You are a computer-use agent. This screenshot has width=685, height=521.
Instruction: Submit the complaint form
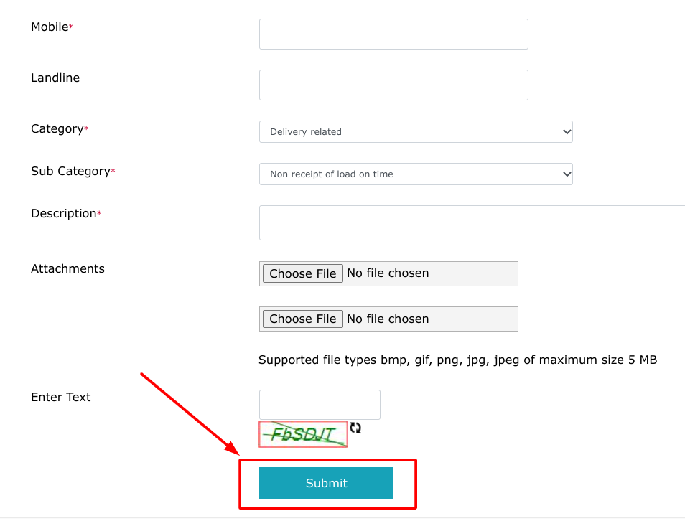tap(326, 483)
